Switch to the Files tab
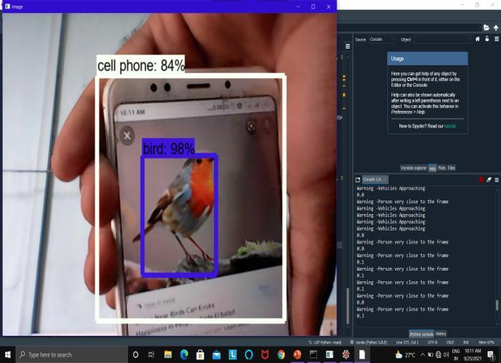The image size is (501, 363). click(452, 168)
